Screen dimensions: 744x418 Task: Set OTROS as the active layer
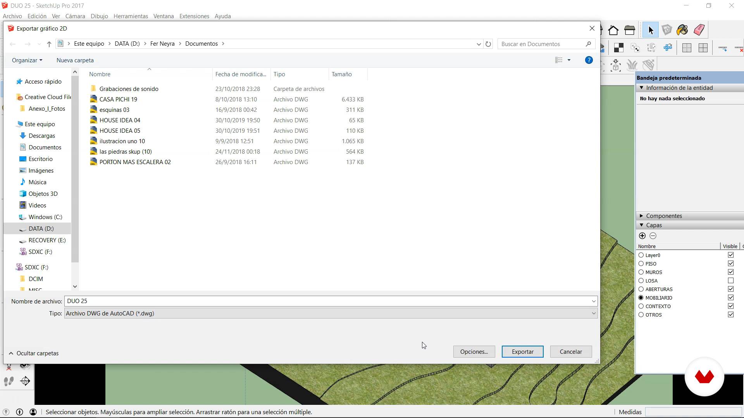(641, 315)
